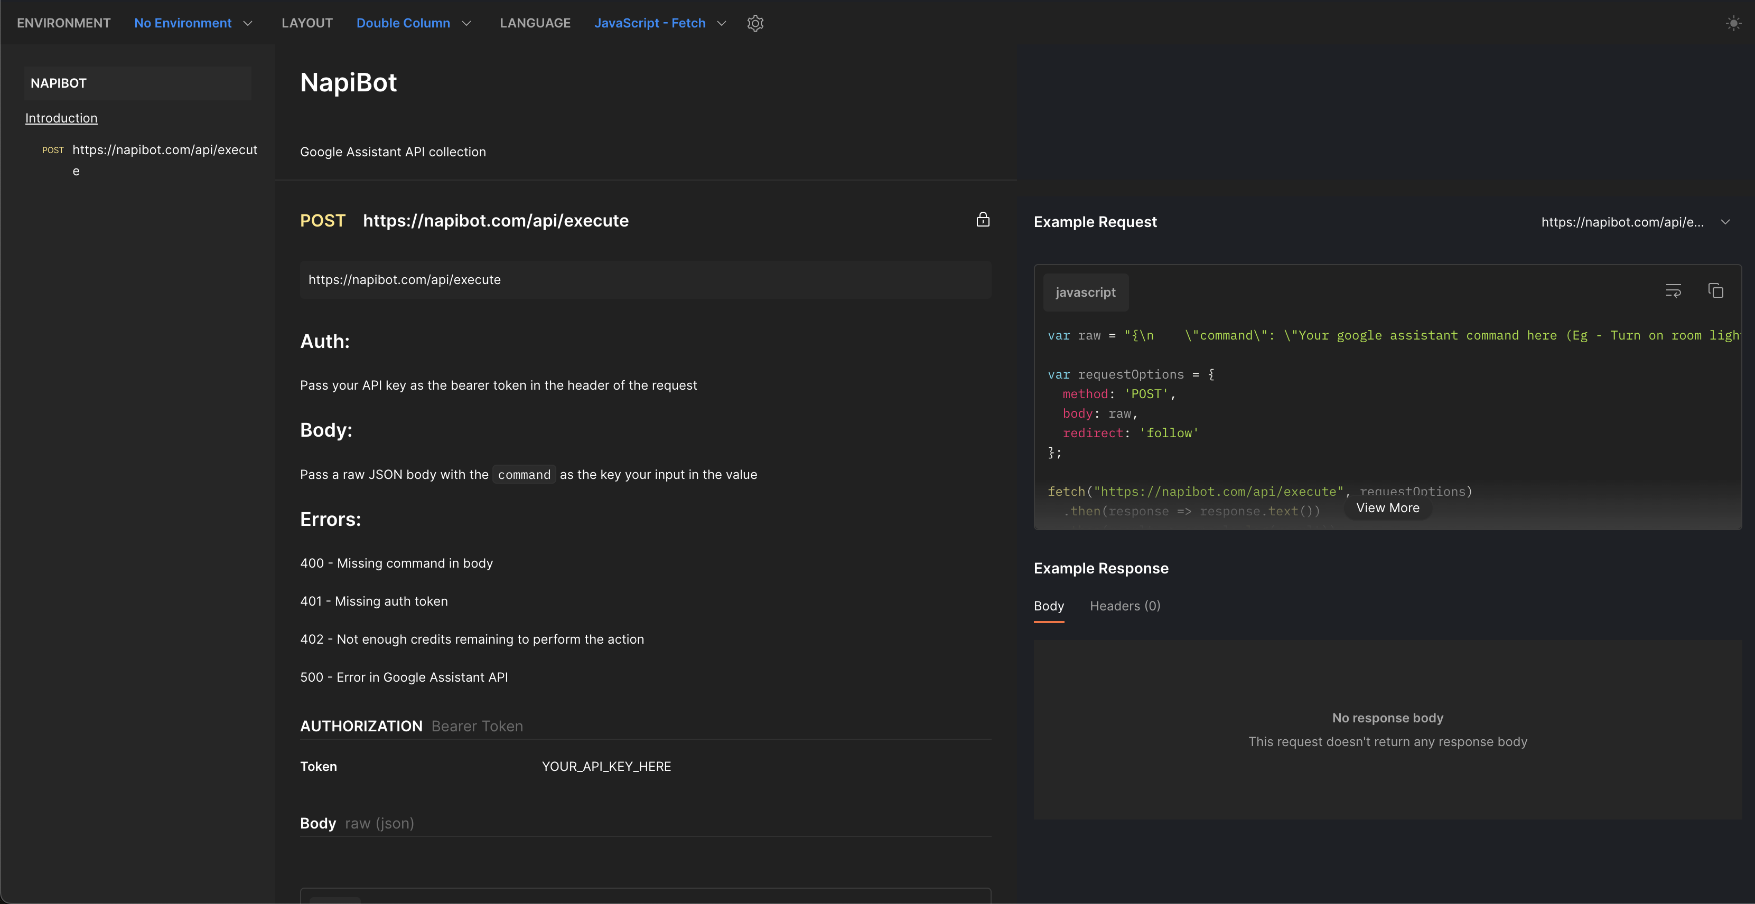
Task: Open the documentation settings gear
Action: pos(755,23)
